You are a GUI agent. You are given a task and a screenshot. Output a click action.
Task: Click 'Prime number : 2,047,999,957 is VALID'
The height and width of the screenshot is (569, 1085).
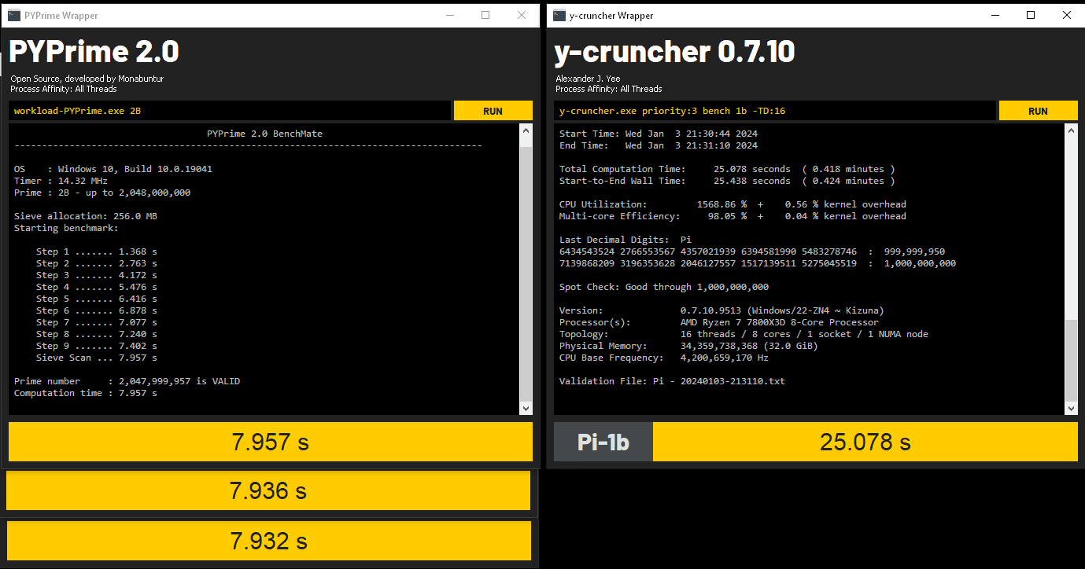pyautogui.click(x=127, y=381)
